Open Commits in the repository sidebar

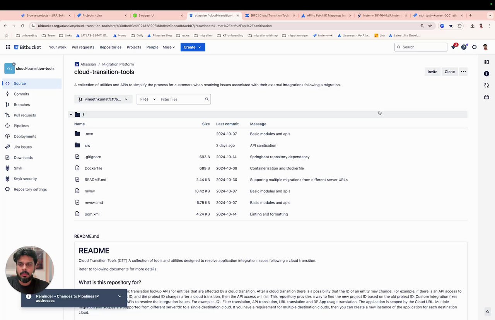(x=32, y=94)
